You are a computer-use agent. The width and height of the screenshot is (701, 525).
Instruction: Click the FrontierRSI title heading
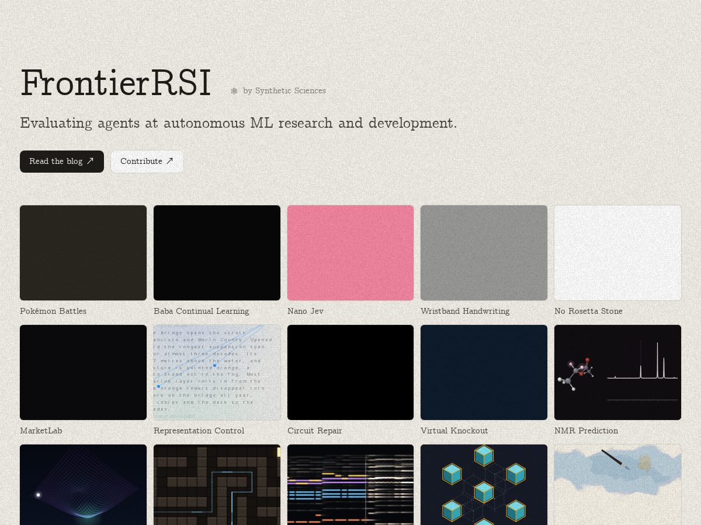coord(116,83)
